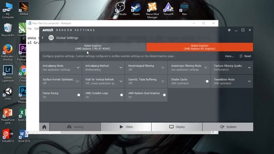Toggle Morphological Filtering switch

tap(163, 68)
